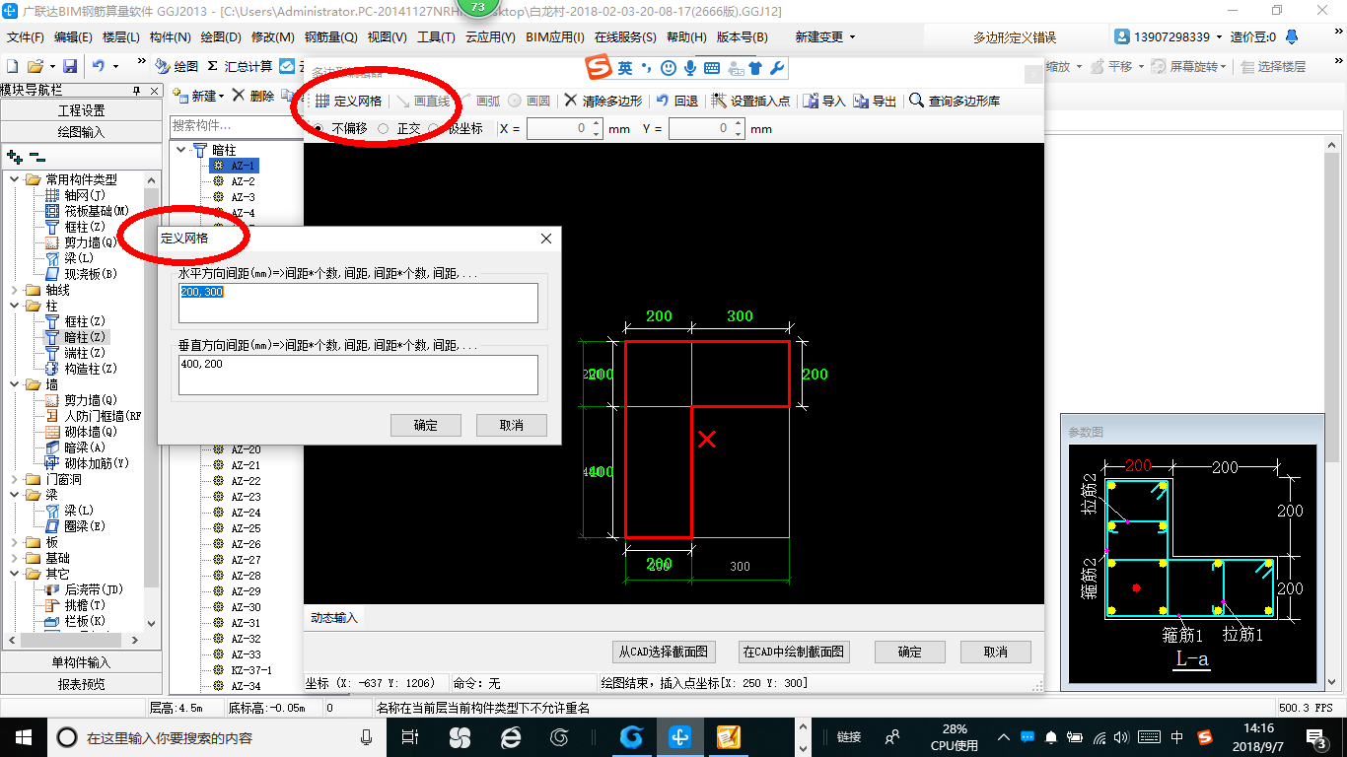The width and height of the screenshot is (1347, 757).
Task: Click the main toolbar undo arrow
Action: 99,66
